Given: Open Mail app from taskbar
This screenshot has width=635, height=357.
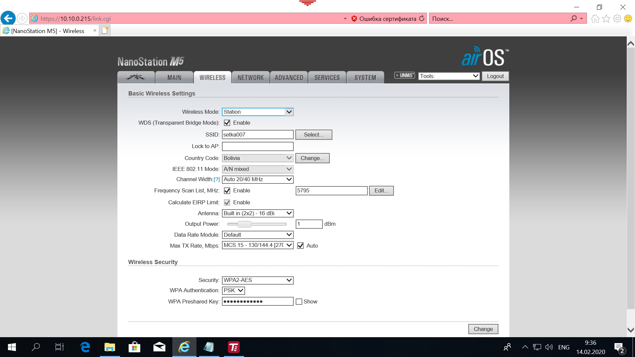Looking at the screenshot, I should coord(159,347).
